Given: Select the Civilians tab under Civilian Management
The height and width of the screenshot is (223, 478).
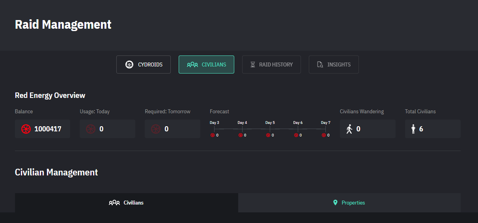Looking at the screenshot, I should point(126,203).
